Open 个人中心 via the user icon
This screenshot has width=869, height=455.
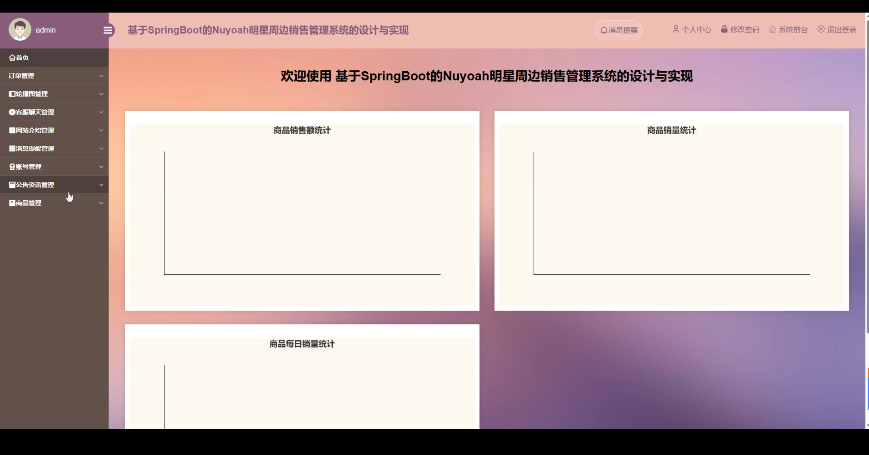pyautogui.click(x=676, y=30)
